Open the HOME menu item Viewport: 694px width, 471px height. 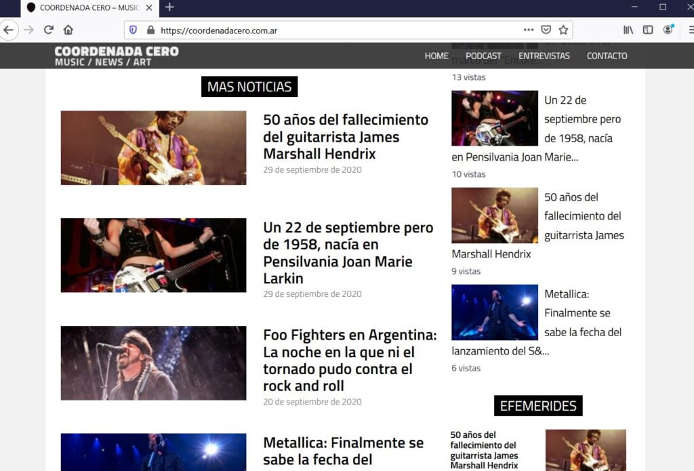coord(436,56)
